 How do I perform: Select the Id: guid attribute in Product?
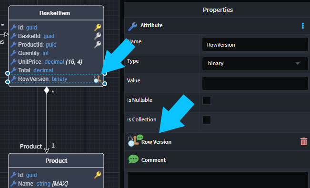[28, 175]
